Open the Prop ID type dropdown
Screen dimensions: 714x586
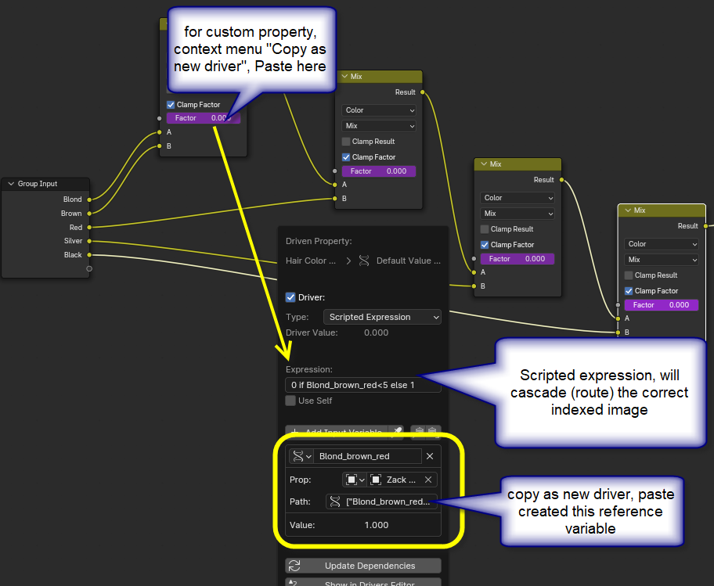[355, 480]
